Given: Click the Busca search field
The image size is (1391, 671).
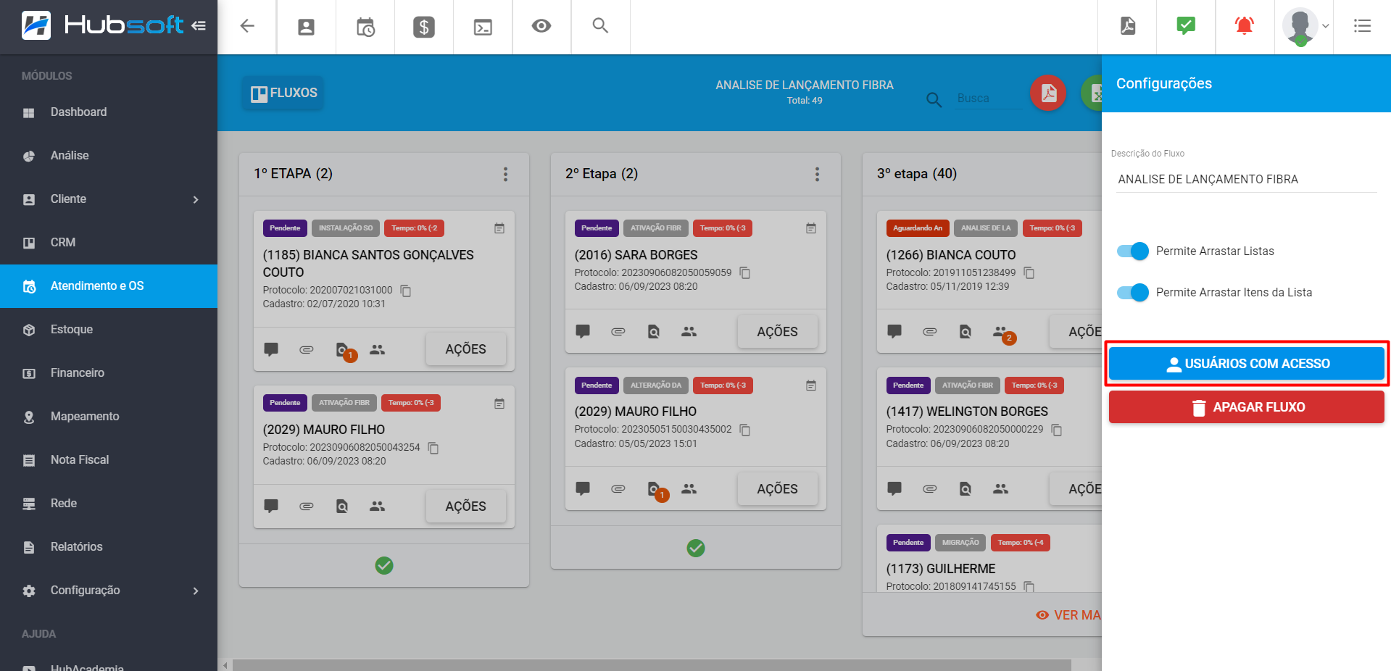Looking at the screenshot, I should 988,99.
